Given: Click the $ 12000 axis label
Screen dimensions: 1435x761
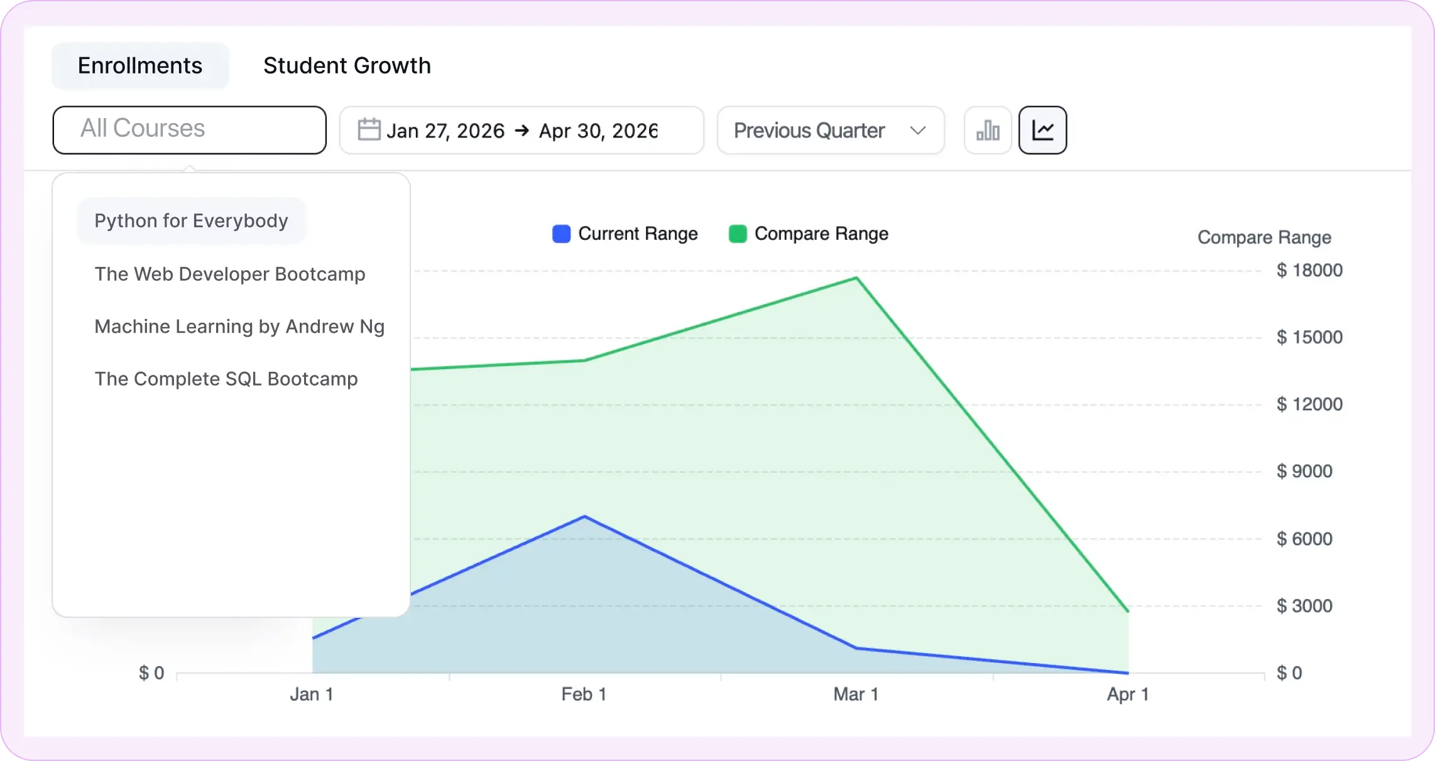Looking at the screenshot, I should (1309, 404).
